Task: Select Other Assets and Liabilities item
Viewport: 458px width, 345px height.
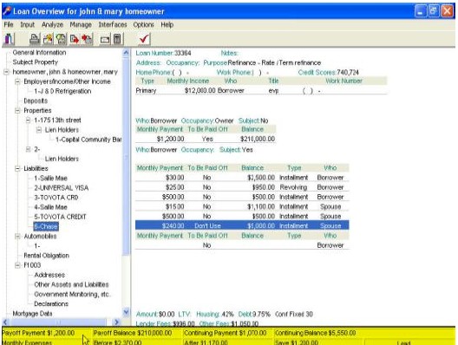Action: (x=71, y=284)
